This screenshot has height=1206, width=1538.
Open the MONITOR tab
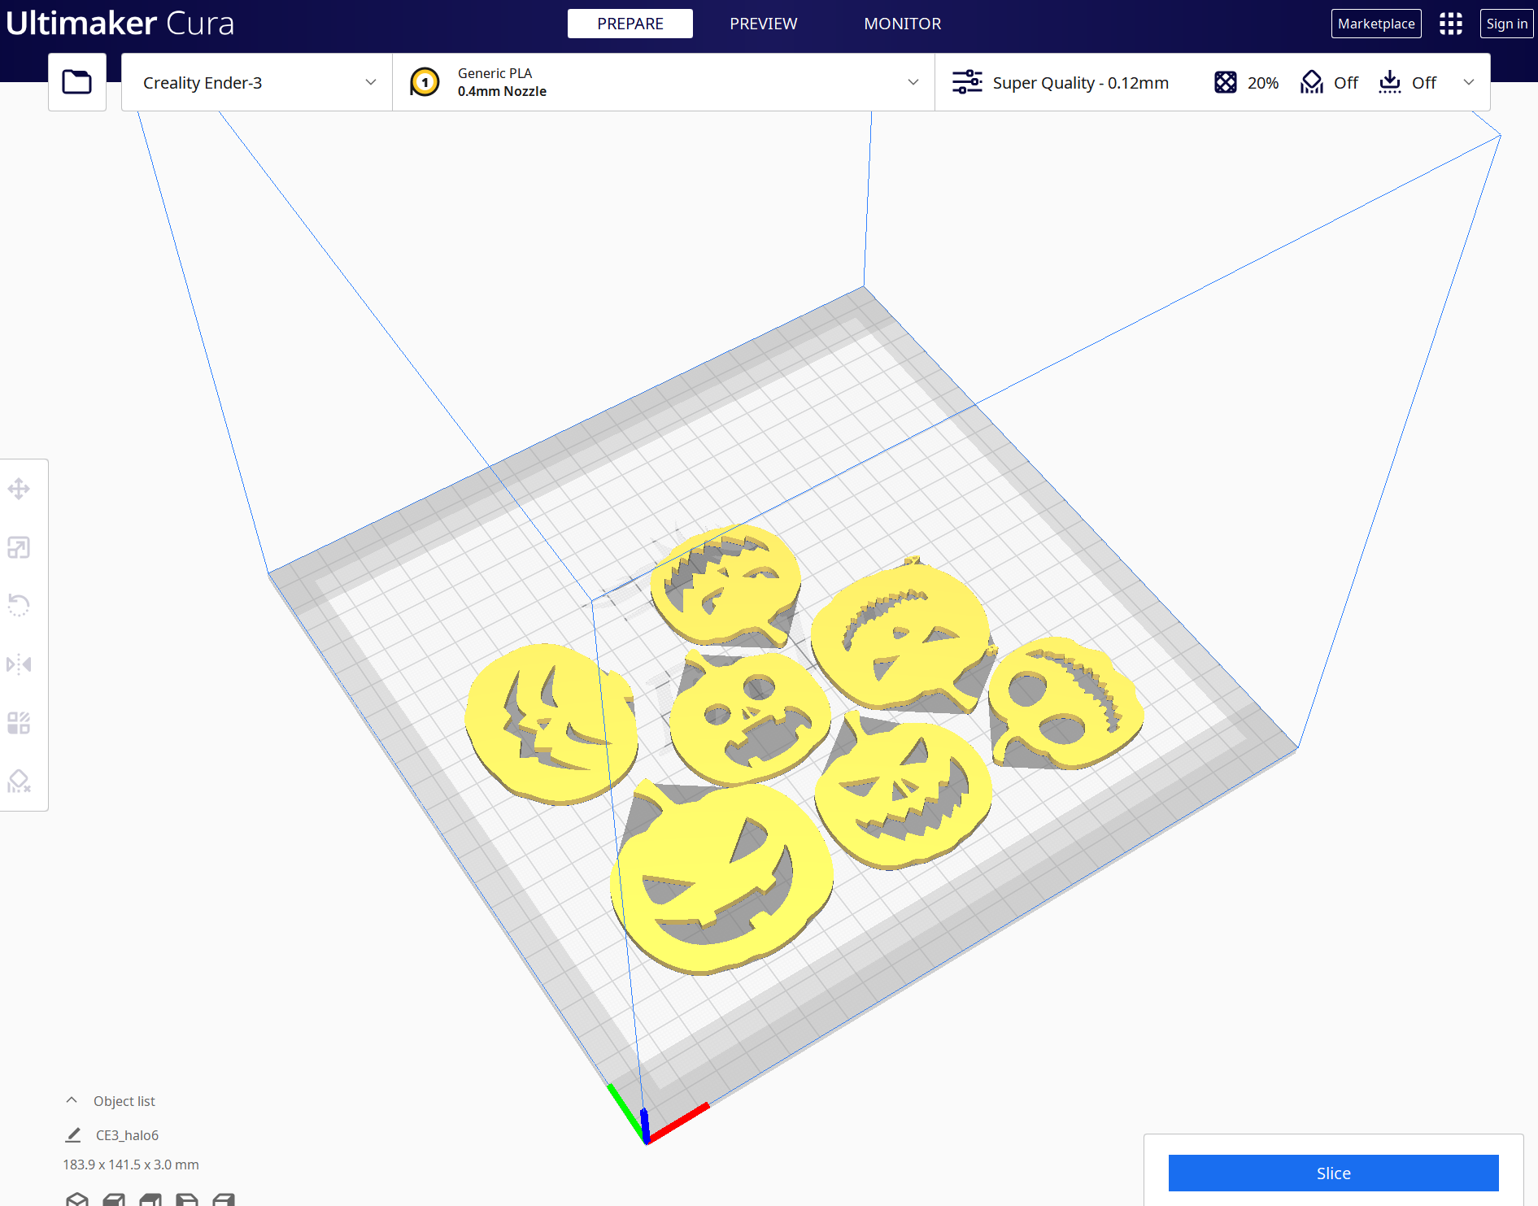(x=903, y=24)
